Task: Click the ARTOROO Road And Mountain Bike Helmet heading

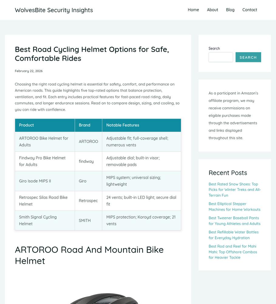Action: pyautogui.click(x=89, y=255)
